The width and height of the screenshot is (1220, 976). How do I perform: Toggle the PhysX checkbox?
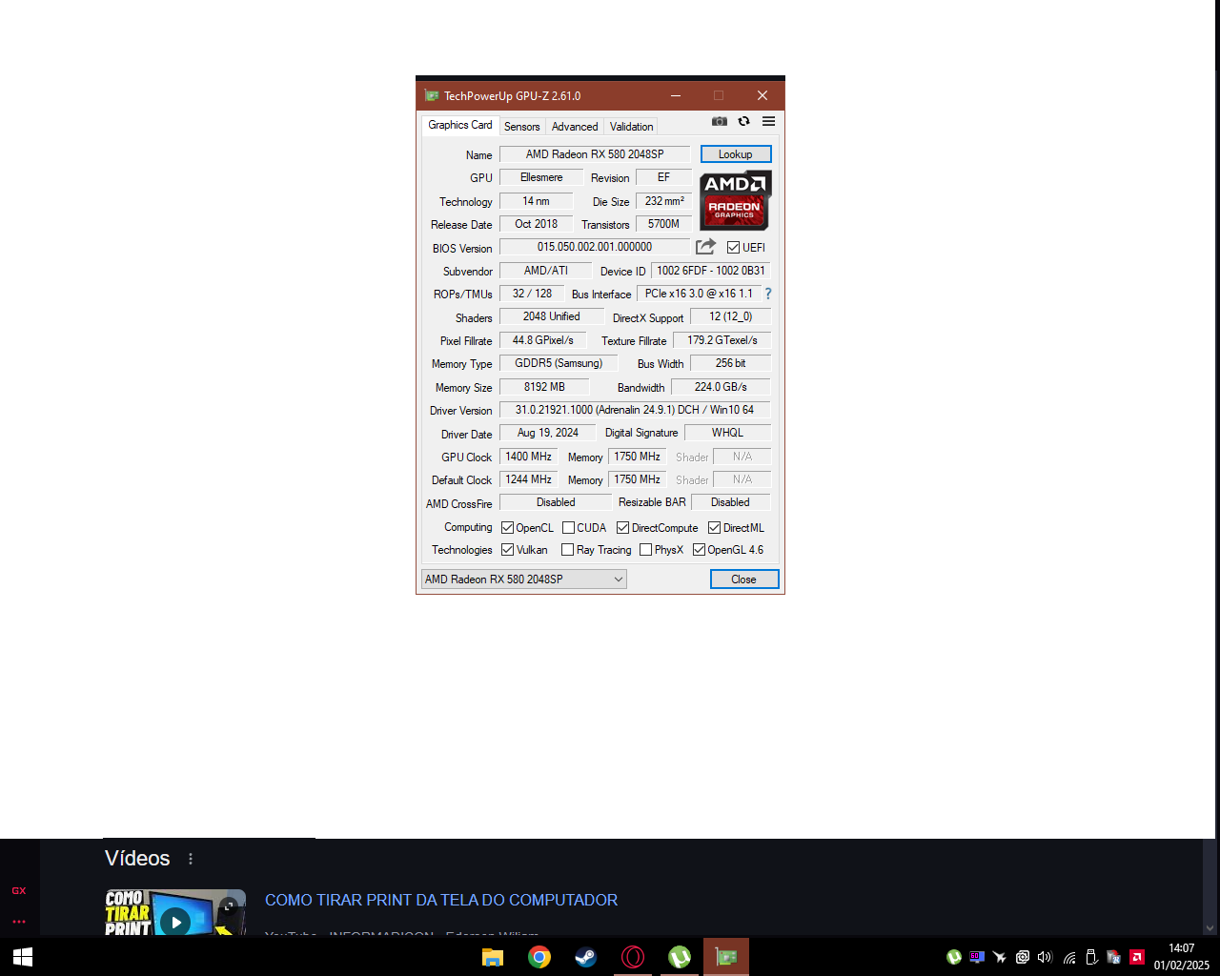point(646,550)
